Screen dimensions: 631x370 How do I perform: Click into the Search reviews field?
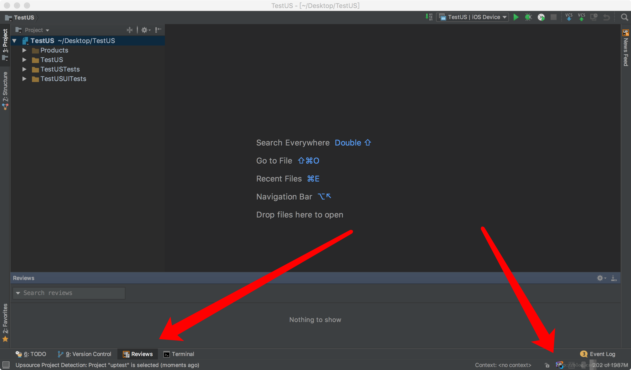pyautogui.click(x=69, y=293)
